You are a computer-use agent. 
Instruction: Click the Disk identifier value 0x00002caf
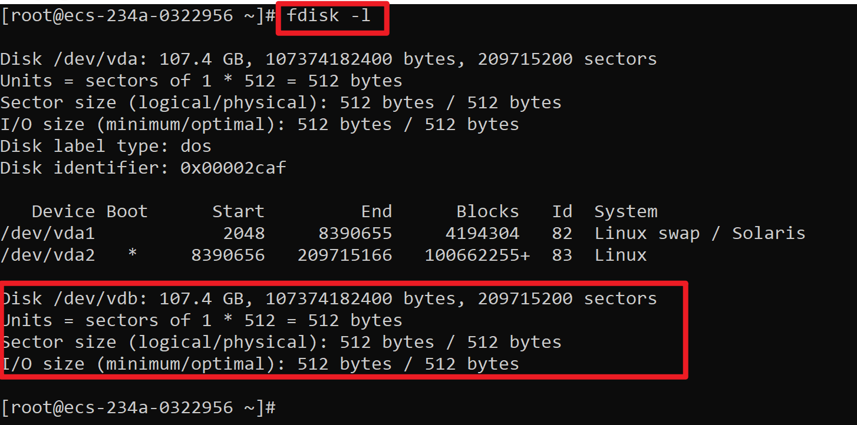[233, 168]
